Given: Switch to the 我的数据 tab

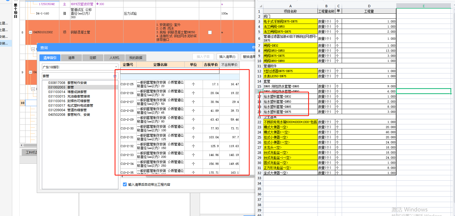Looking at the screenshot, I should point(136,58).
